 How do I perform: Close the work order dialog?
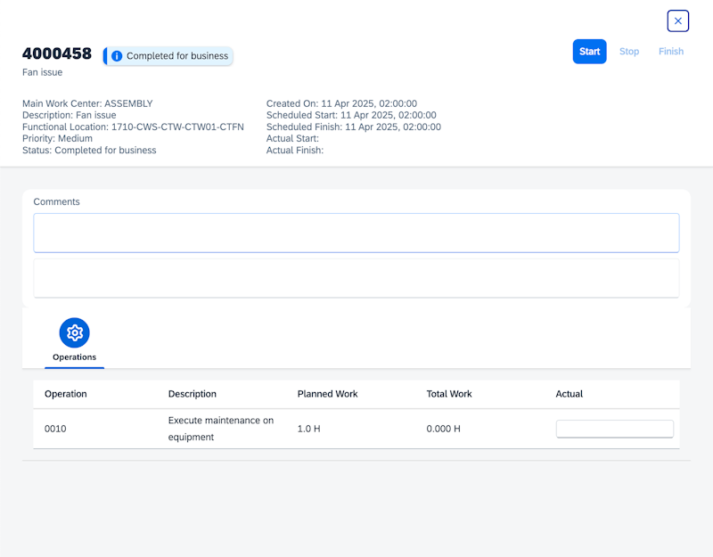click(x=677, y=20)
